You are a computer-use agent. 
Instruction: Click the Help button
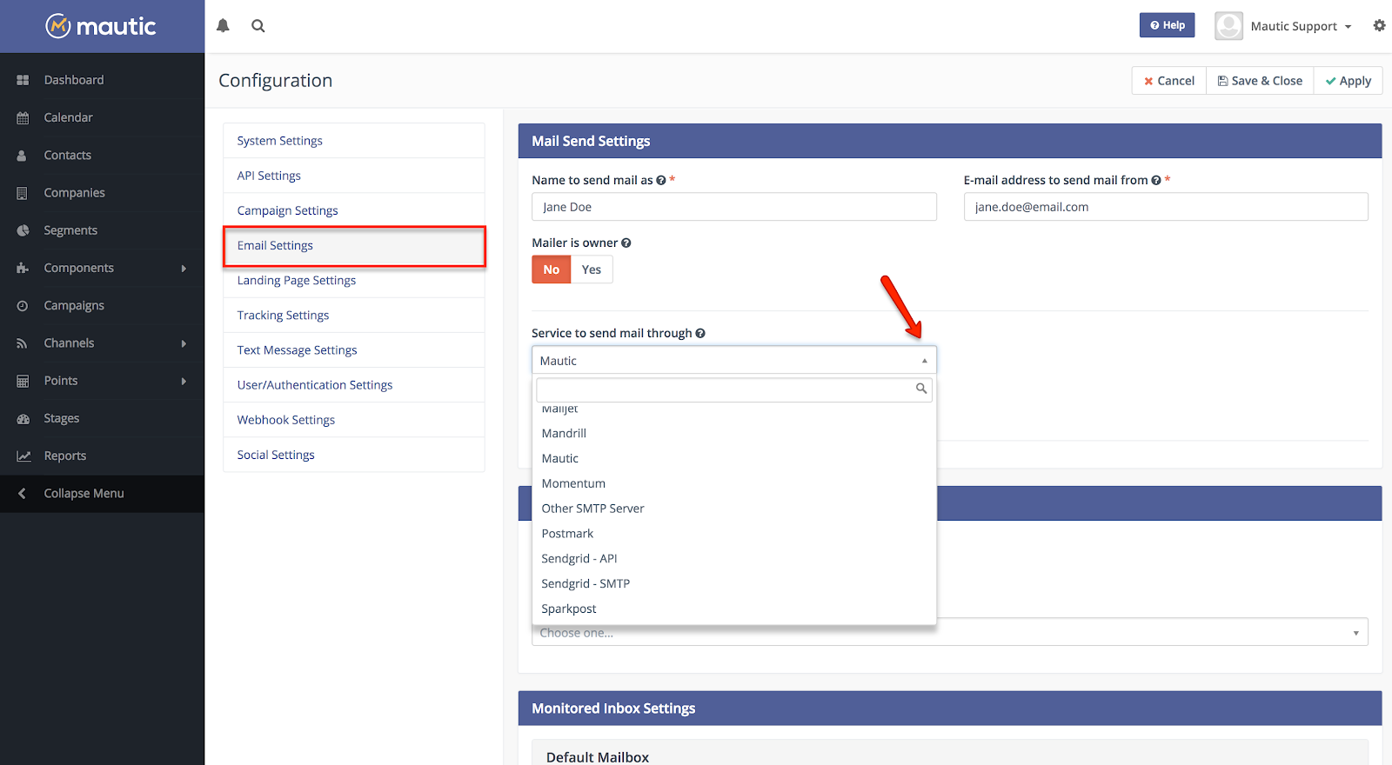click(1167, 25)
